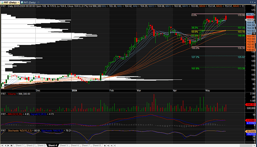Image resolution: width=257 pixels, height=147 pixels.
Task: Toggle the chart lock icon beside Sheet 8
Action: click(x=105, y=146)
